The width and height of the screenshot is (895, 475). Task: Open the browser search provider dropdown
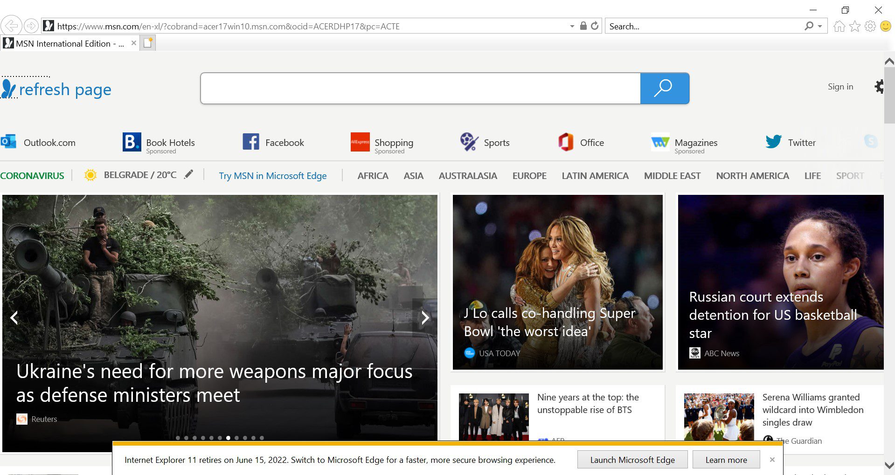(x=820, y=27)
